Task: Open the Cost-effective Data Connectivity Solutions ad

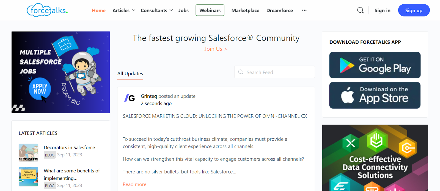Action: pos(375,158)
